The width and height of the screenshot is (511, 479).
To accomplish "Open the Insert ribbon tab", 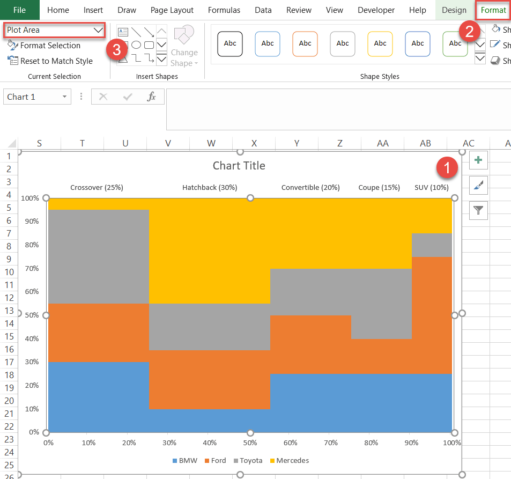I will pos(93,10).
